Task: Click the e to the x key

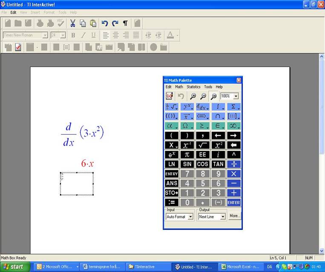Action: 172,155
